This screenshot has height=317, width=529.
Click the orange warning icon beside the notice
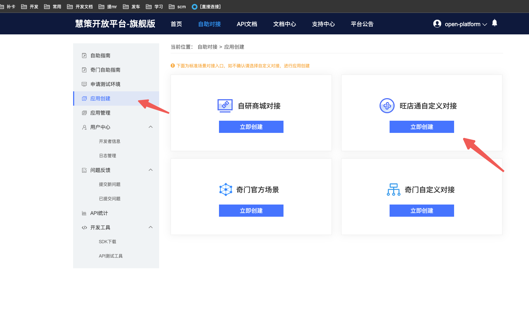[x=173, y=66]
